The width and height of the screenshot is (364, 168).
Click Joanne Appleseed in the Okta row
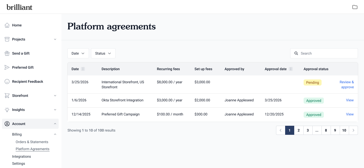(x=239, y=100)
